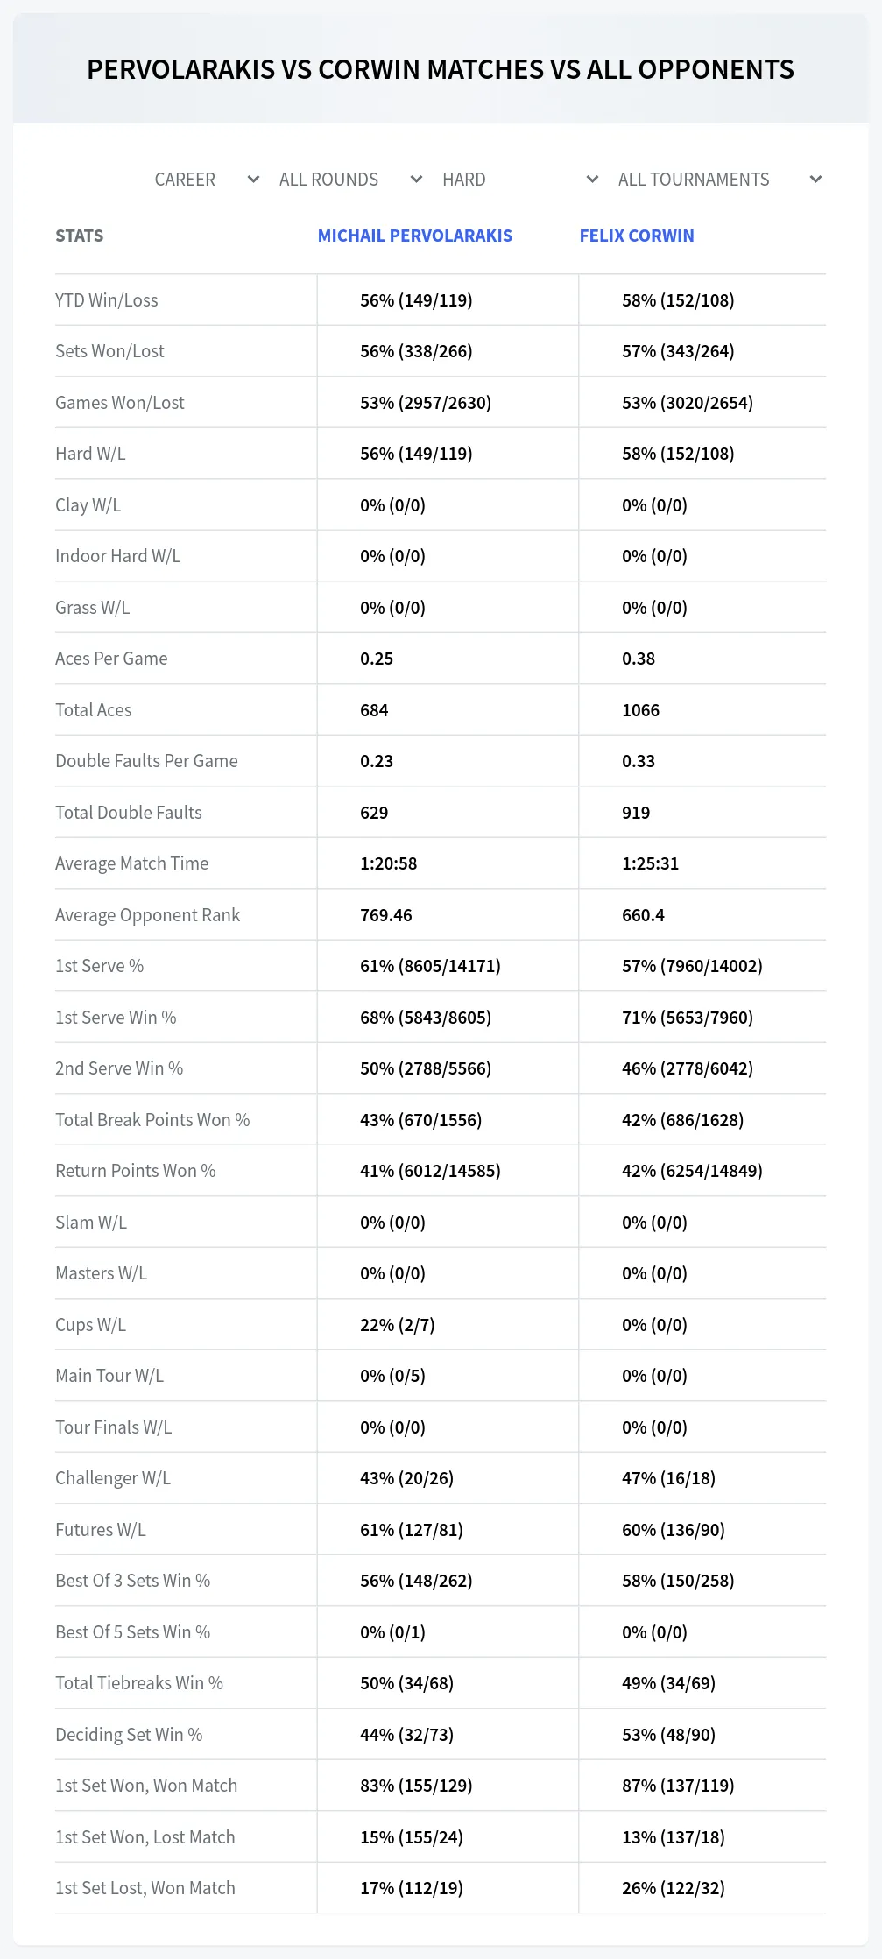This screenshot has height=1959, width=882.
Task: Click the Deciding Set Win % label
Action: point(129,1735)
